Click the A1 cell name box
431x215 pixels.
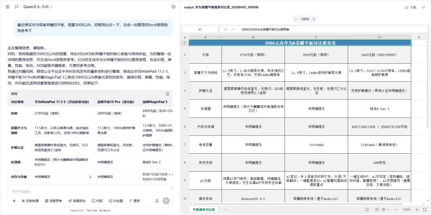click(x=200, y=29)
